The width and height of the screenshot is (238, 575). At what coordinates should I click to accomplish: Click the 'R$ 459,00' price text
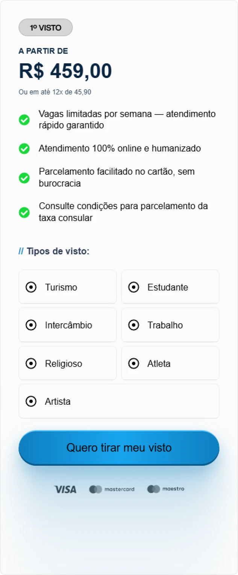pos(65,71)
